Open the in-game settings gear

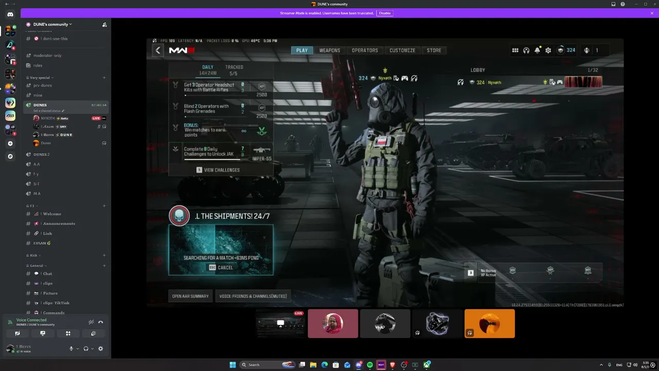(x=548, y=50)
